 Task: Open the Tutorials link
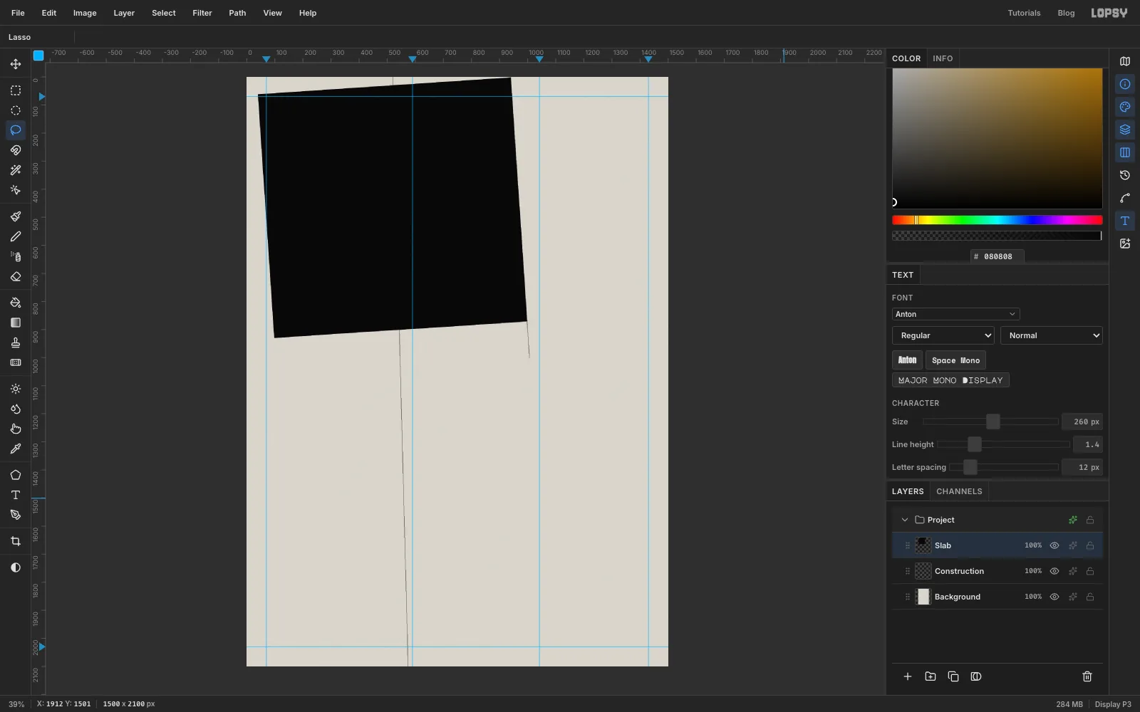(1024, 13)
